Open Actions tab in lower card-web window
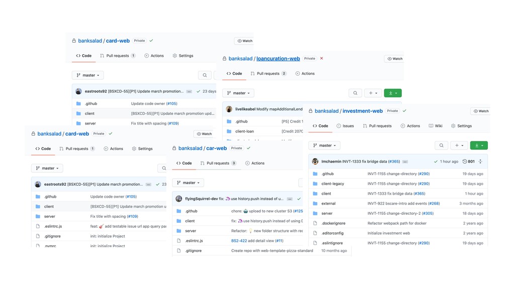The width and height of the screenshot is (515, 289). click(113, 149)
